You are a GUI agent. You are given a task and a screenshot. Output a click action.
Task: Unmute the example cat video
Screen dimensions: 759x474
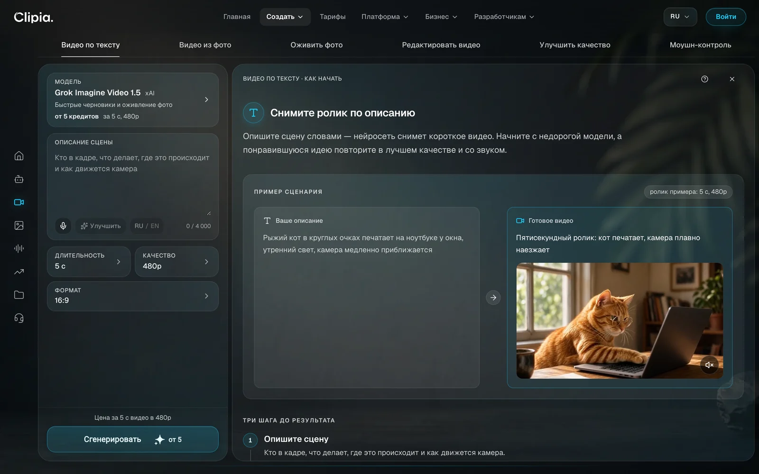point(709,365)
